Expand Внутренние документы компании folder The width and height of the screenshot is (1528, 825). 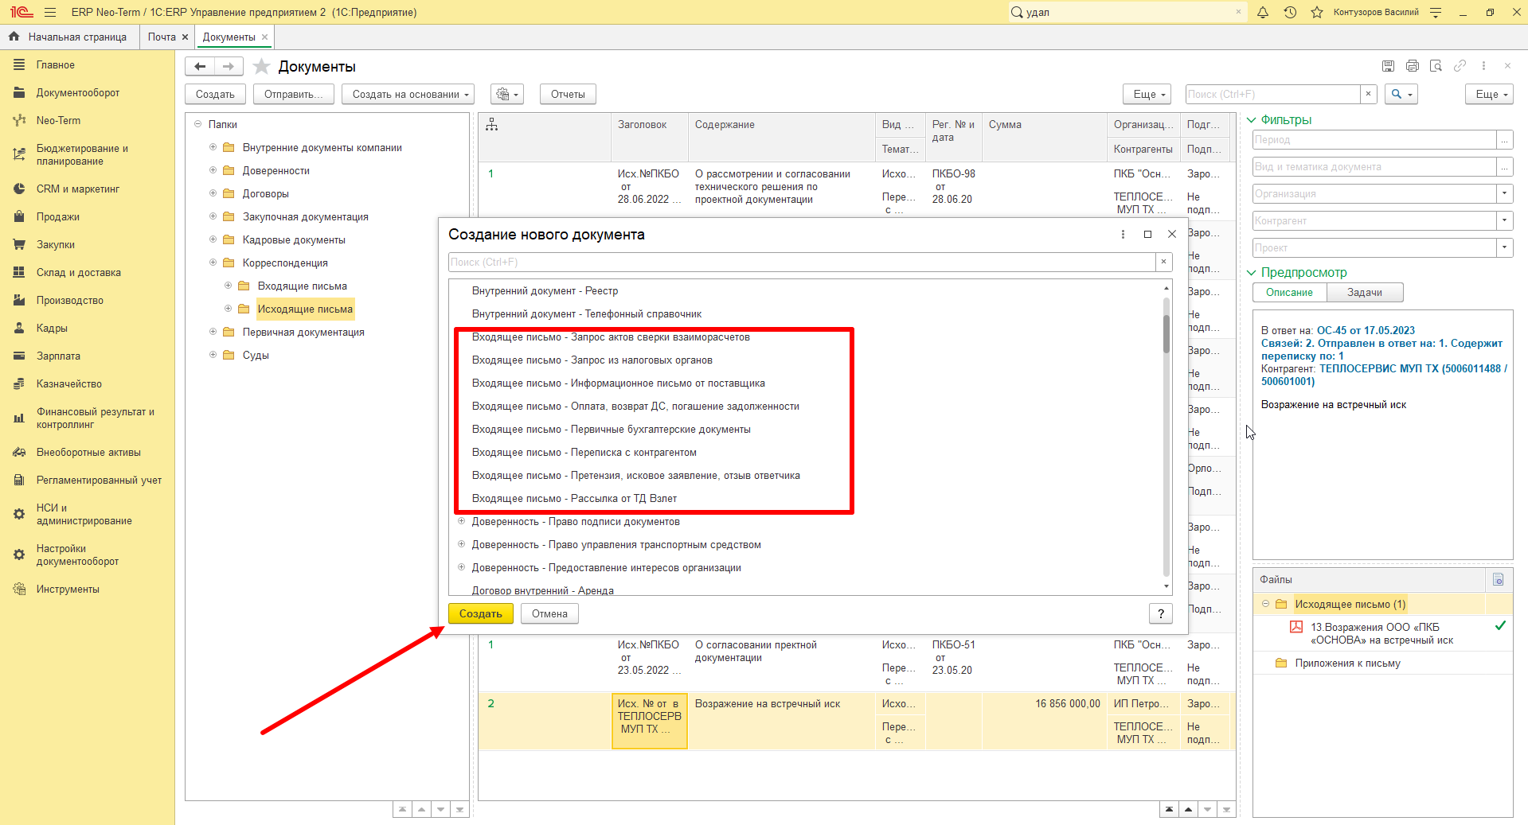(213, 147)
